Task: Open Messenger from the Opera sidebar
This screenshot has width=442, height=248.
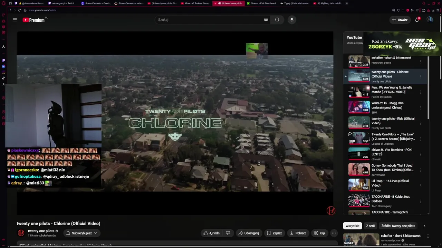Action: (x=3, y=66)
